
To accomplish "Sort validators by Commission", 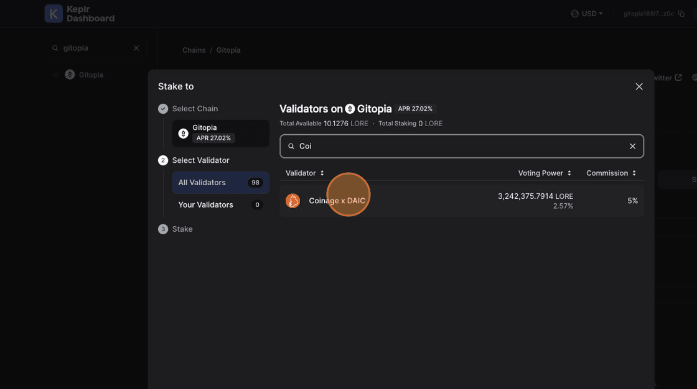I will coord(611,173).
